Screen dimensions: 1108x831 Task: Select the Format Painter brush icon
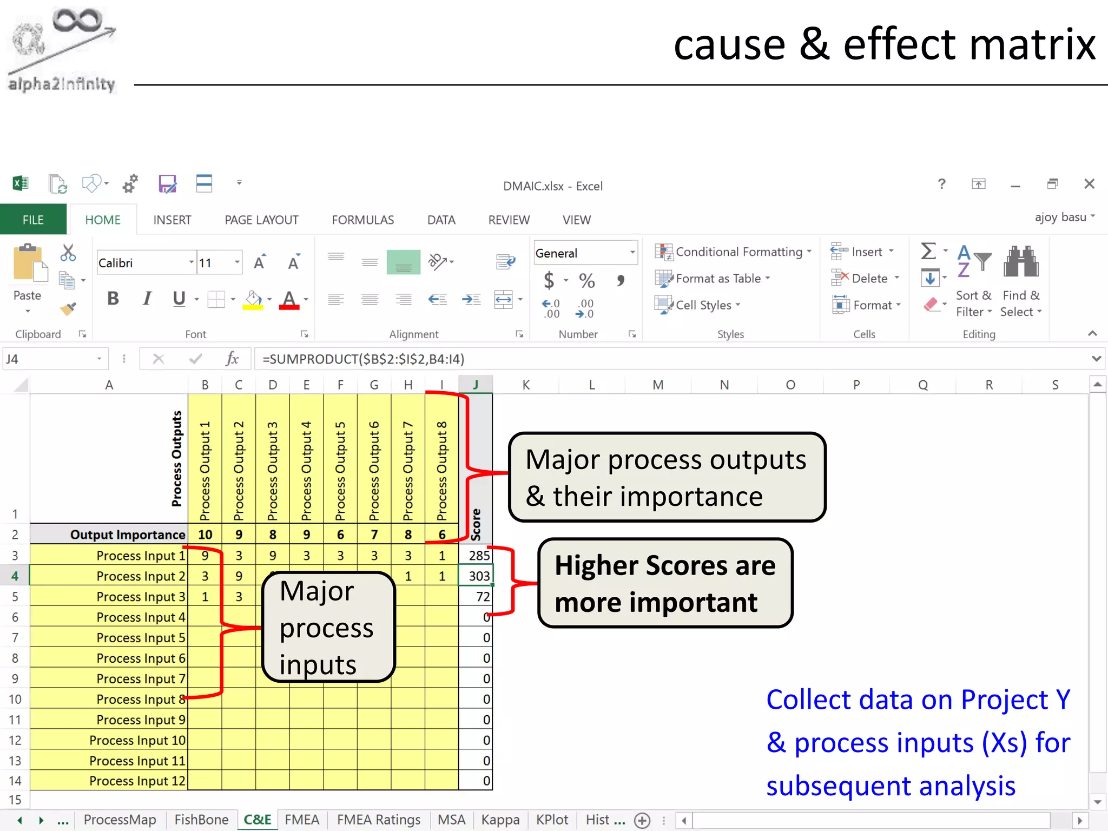68,308
